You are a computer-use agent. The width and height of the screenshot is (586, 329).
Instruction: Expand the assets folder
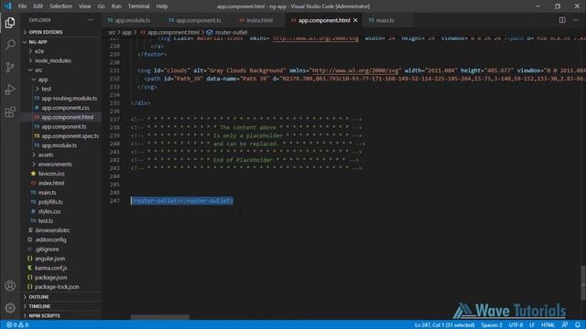click(46, 154)
